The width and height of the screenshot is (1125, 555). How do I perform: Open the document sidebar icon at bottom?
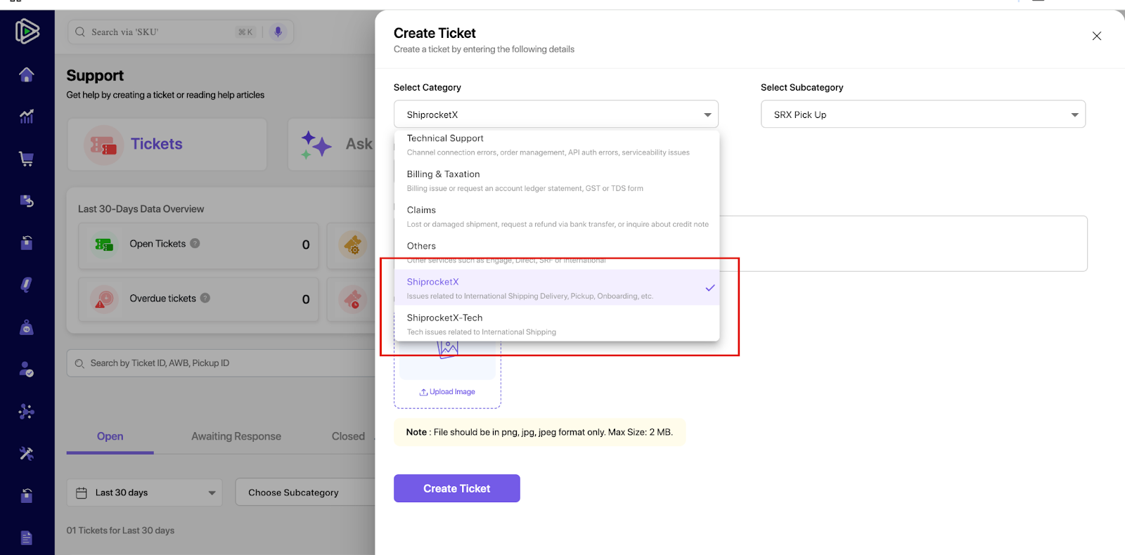(27, 538)
